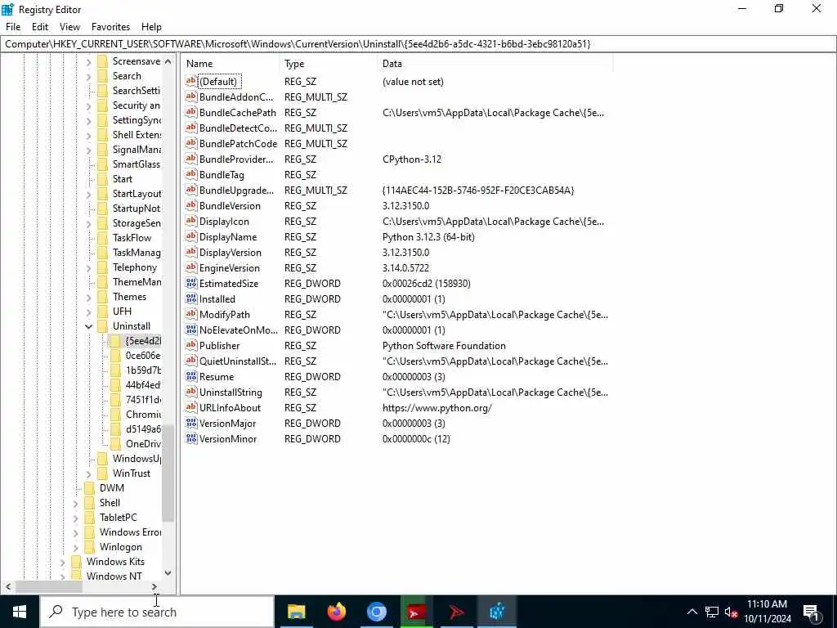Click the BundleTag string value icon

[191, 175]
